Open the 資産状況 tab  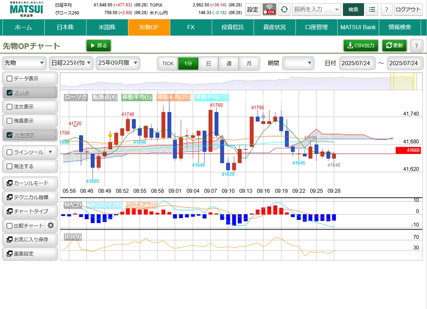(274, 27)
